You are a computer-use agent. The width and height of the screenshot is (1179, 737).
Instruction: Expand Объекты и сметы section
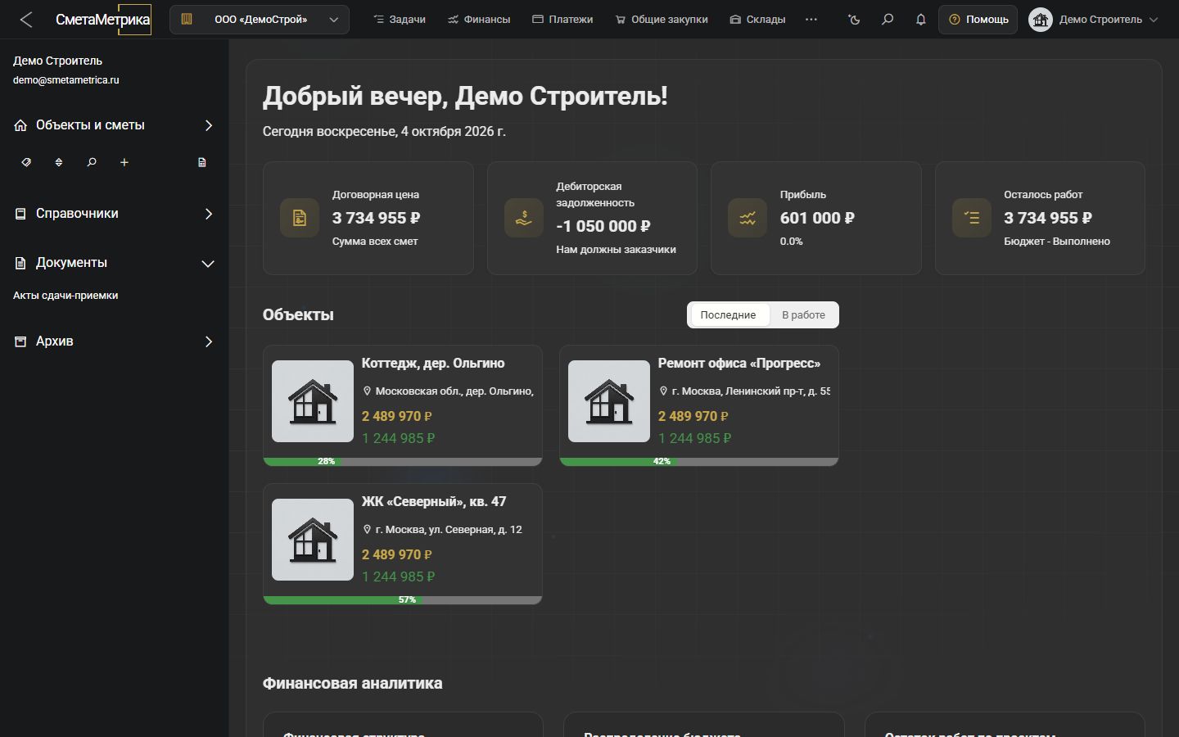(x=115, y=125)
